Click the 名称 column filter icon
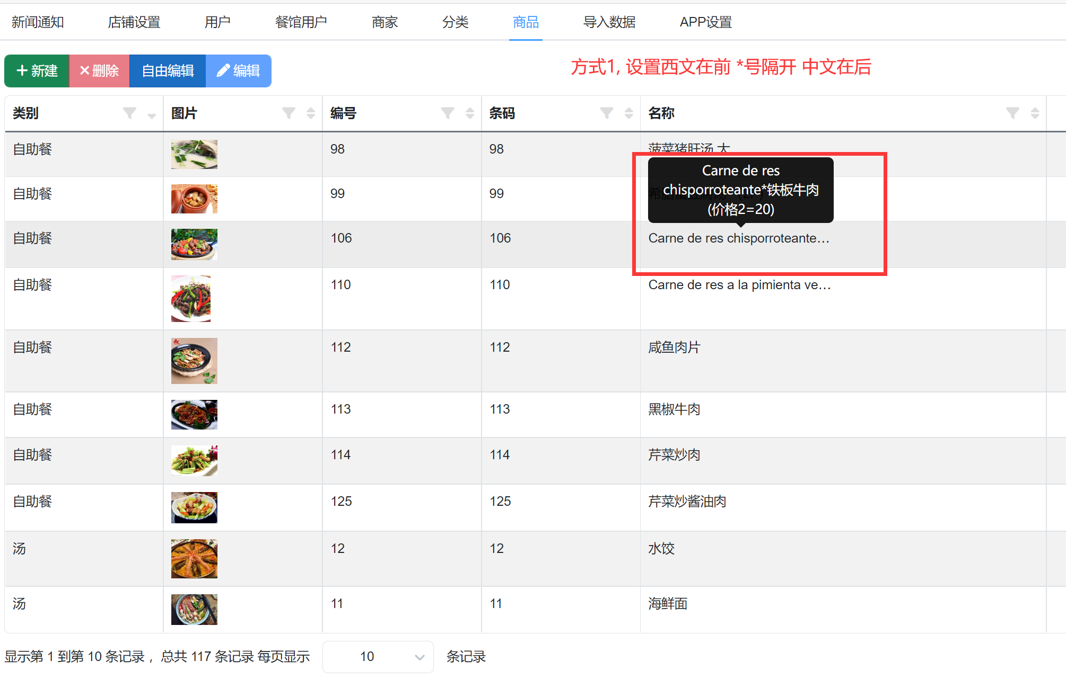1066x679 pixels. pyautogui.click(x=1012, y=113)
